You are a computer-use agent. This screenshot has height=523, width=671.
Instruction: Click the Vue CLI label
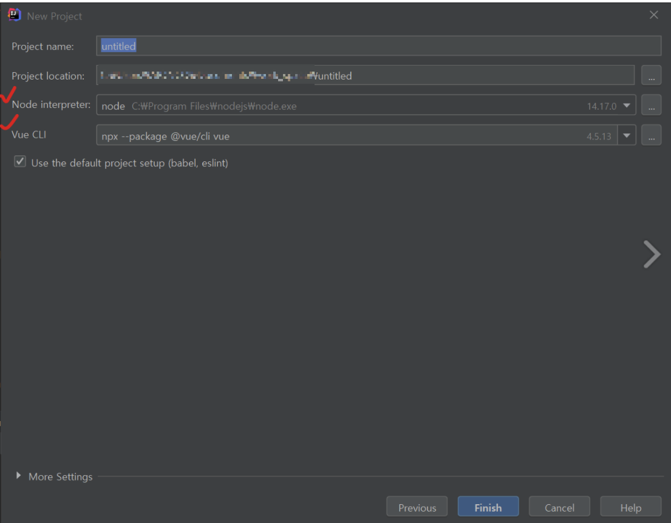point(29,135)
